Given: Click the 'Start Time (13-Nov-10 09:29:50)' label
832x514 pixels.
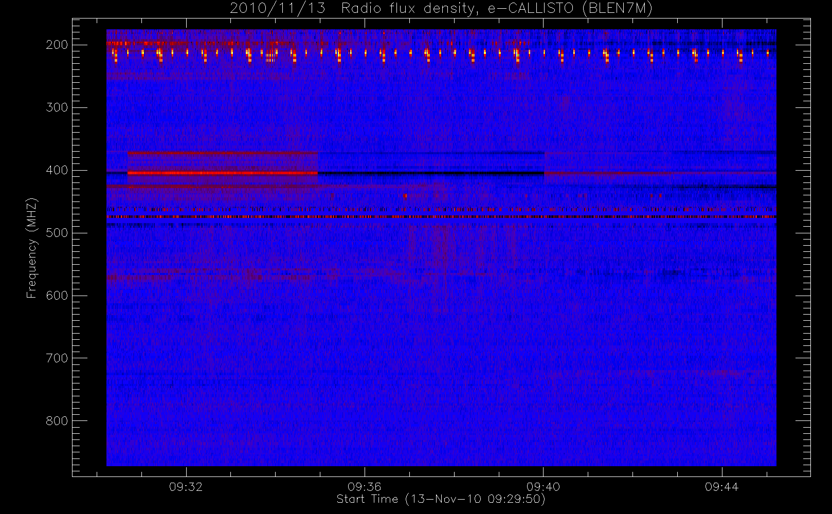Looking at the screenshot, I should (x=441, y=499).
